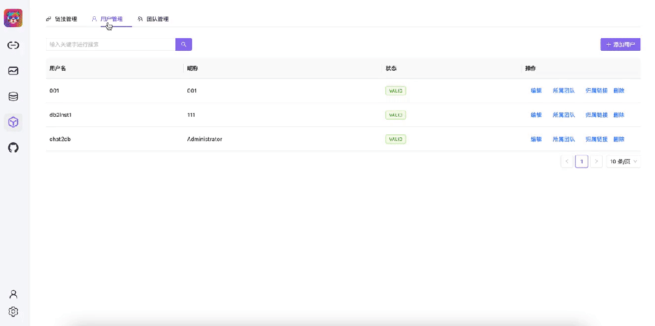Open the settings gear icon
The height and width of the screenshot is (326, 655).
point(13,312)
